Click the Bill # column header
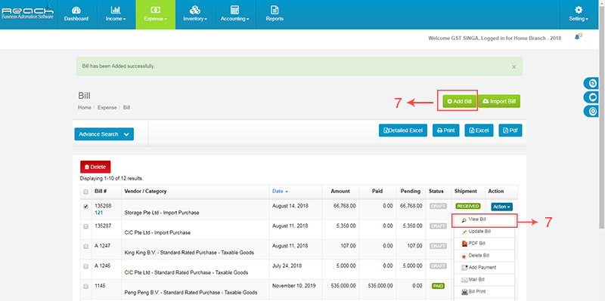This screenshot has width=605, height=301. tap(101, 192)
